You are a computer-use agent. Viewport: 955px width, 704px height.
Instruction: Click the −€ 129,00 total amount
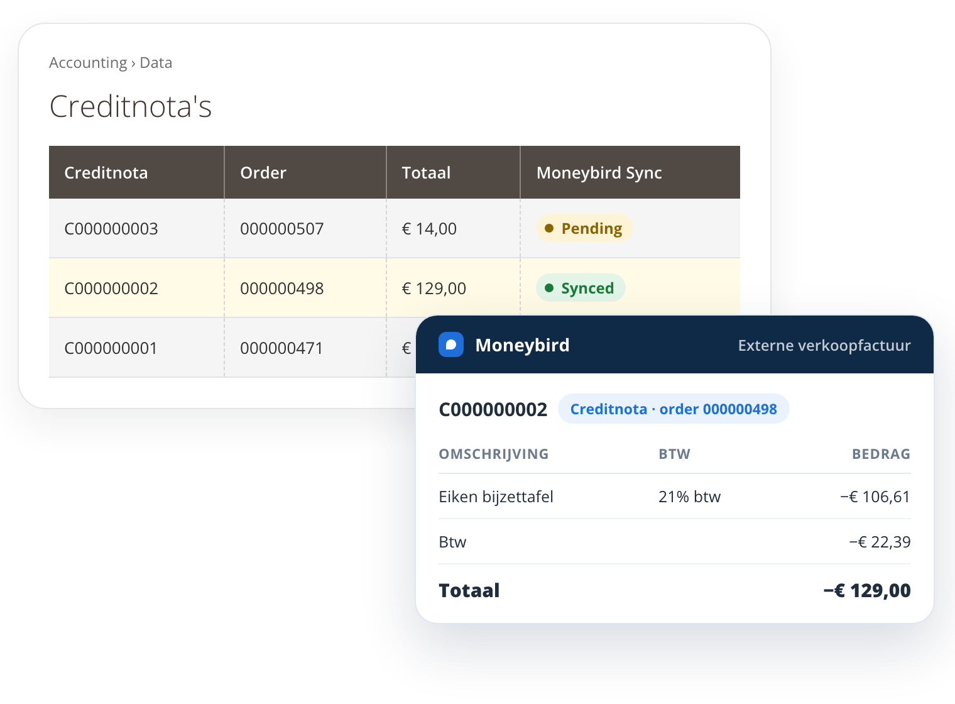click(867, 590)
